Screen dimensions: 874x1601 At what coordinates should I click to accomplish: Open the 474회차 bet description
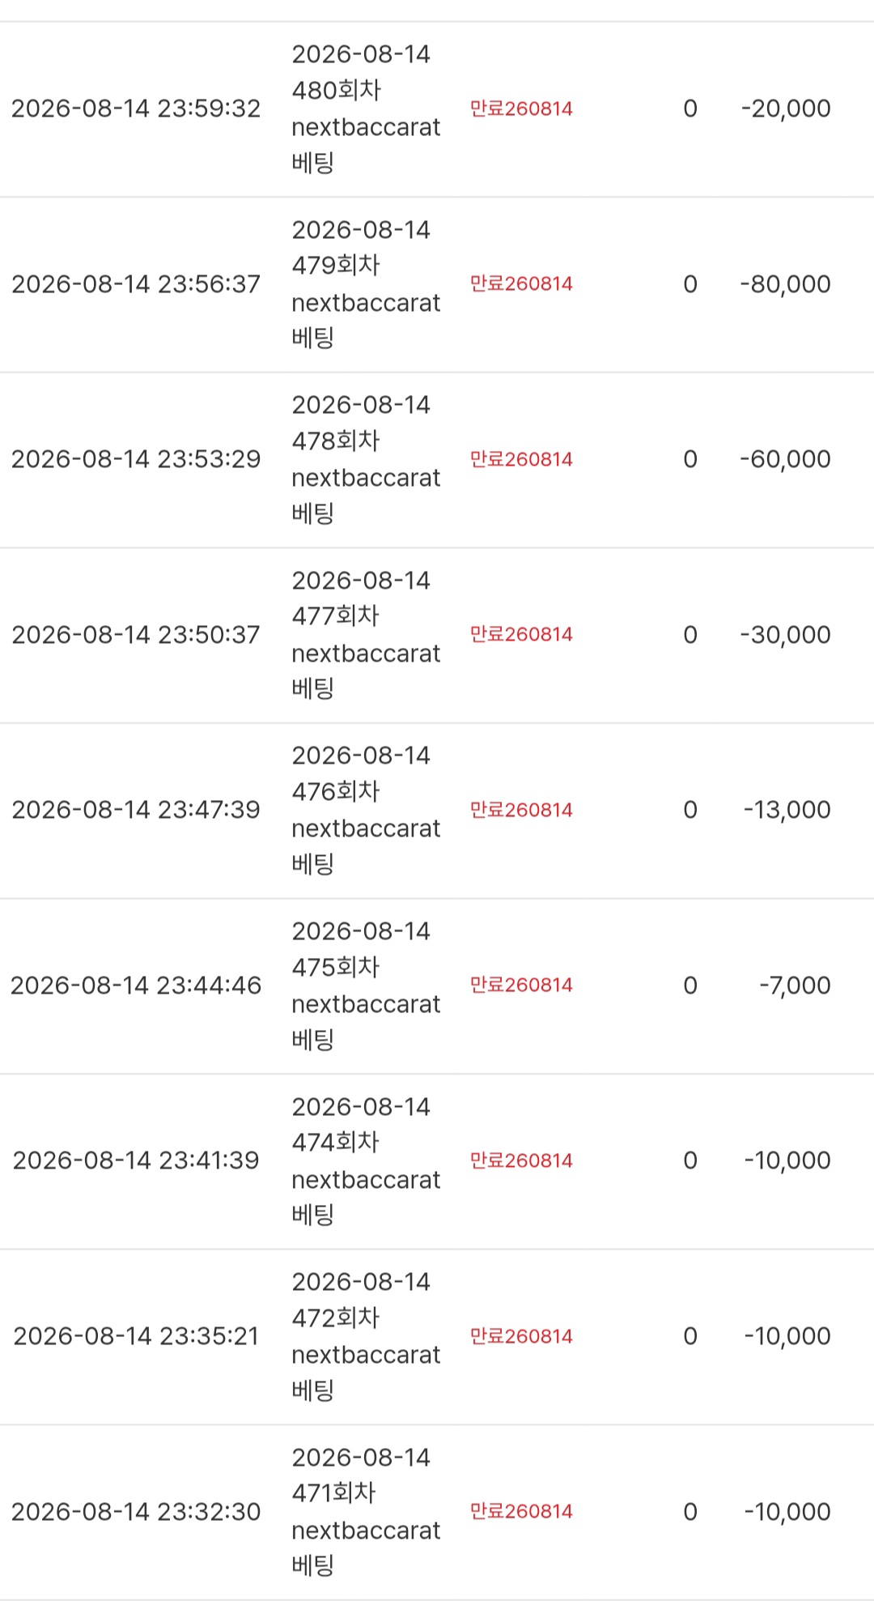click(x=366, y=1160)
